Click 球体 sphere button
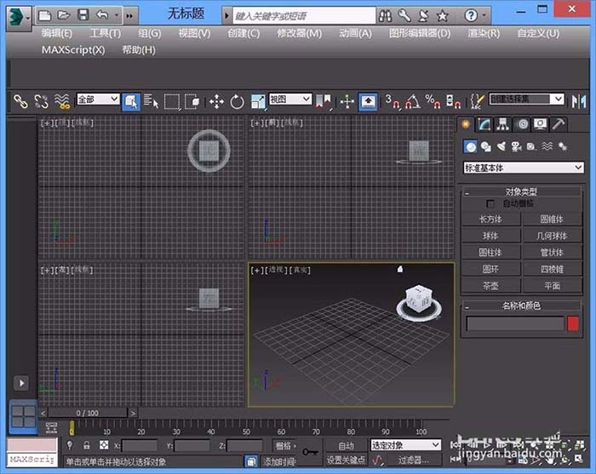Screen dimensions: 596x474 tap(490, 236)
